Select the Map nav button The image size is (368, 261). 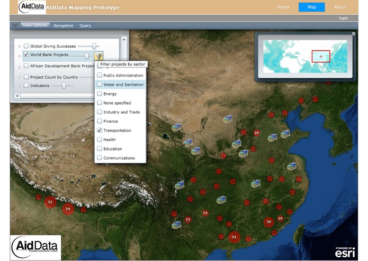coord(312,7)
